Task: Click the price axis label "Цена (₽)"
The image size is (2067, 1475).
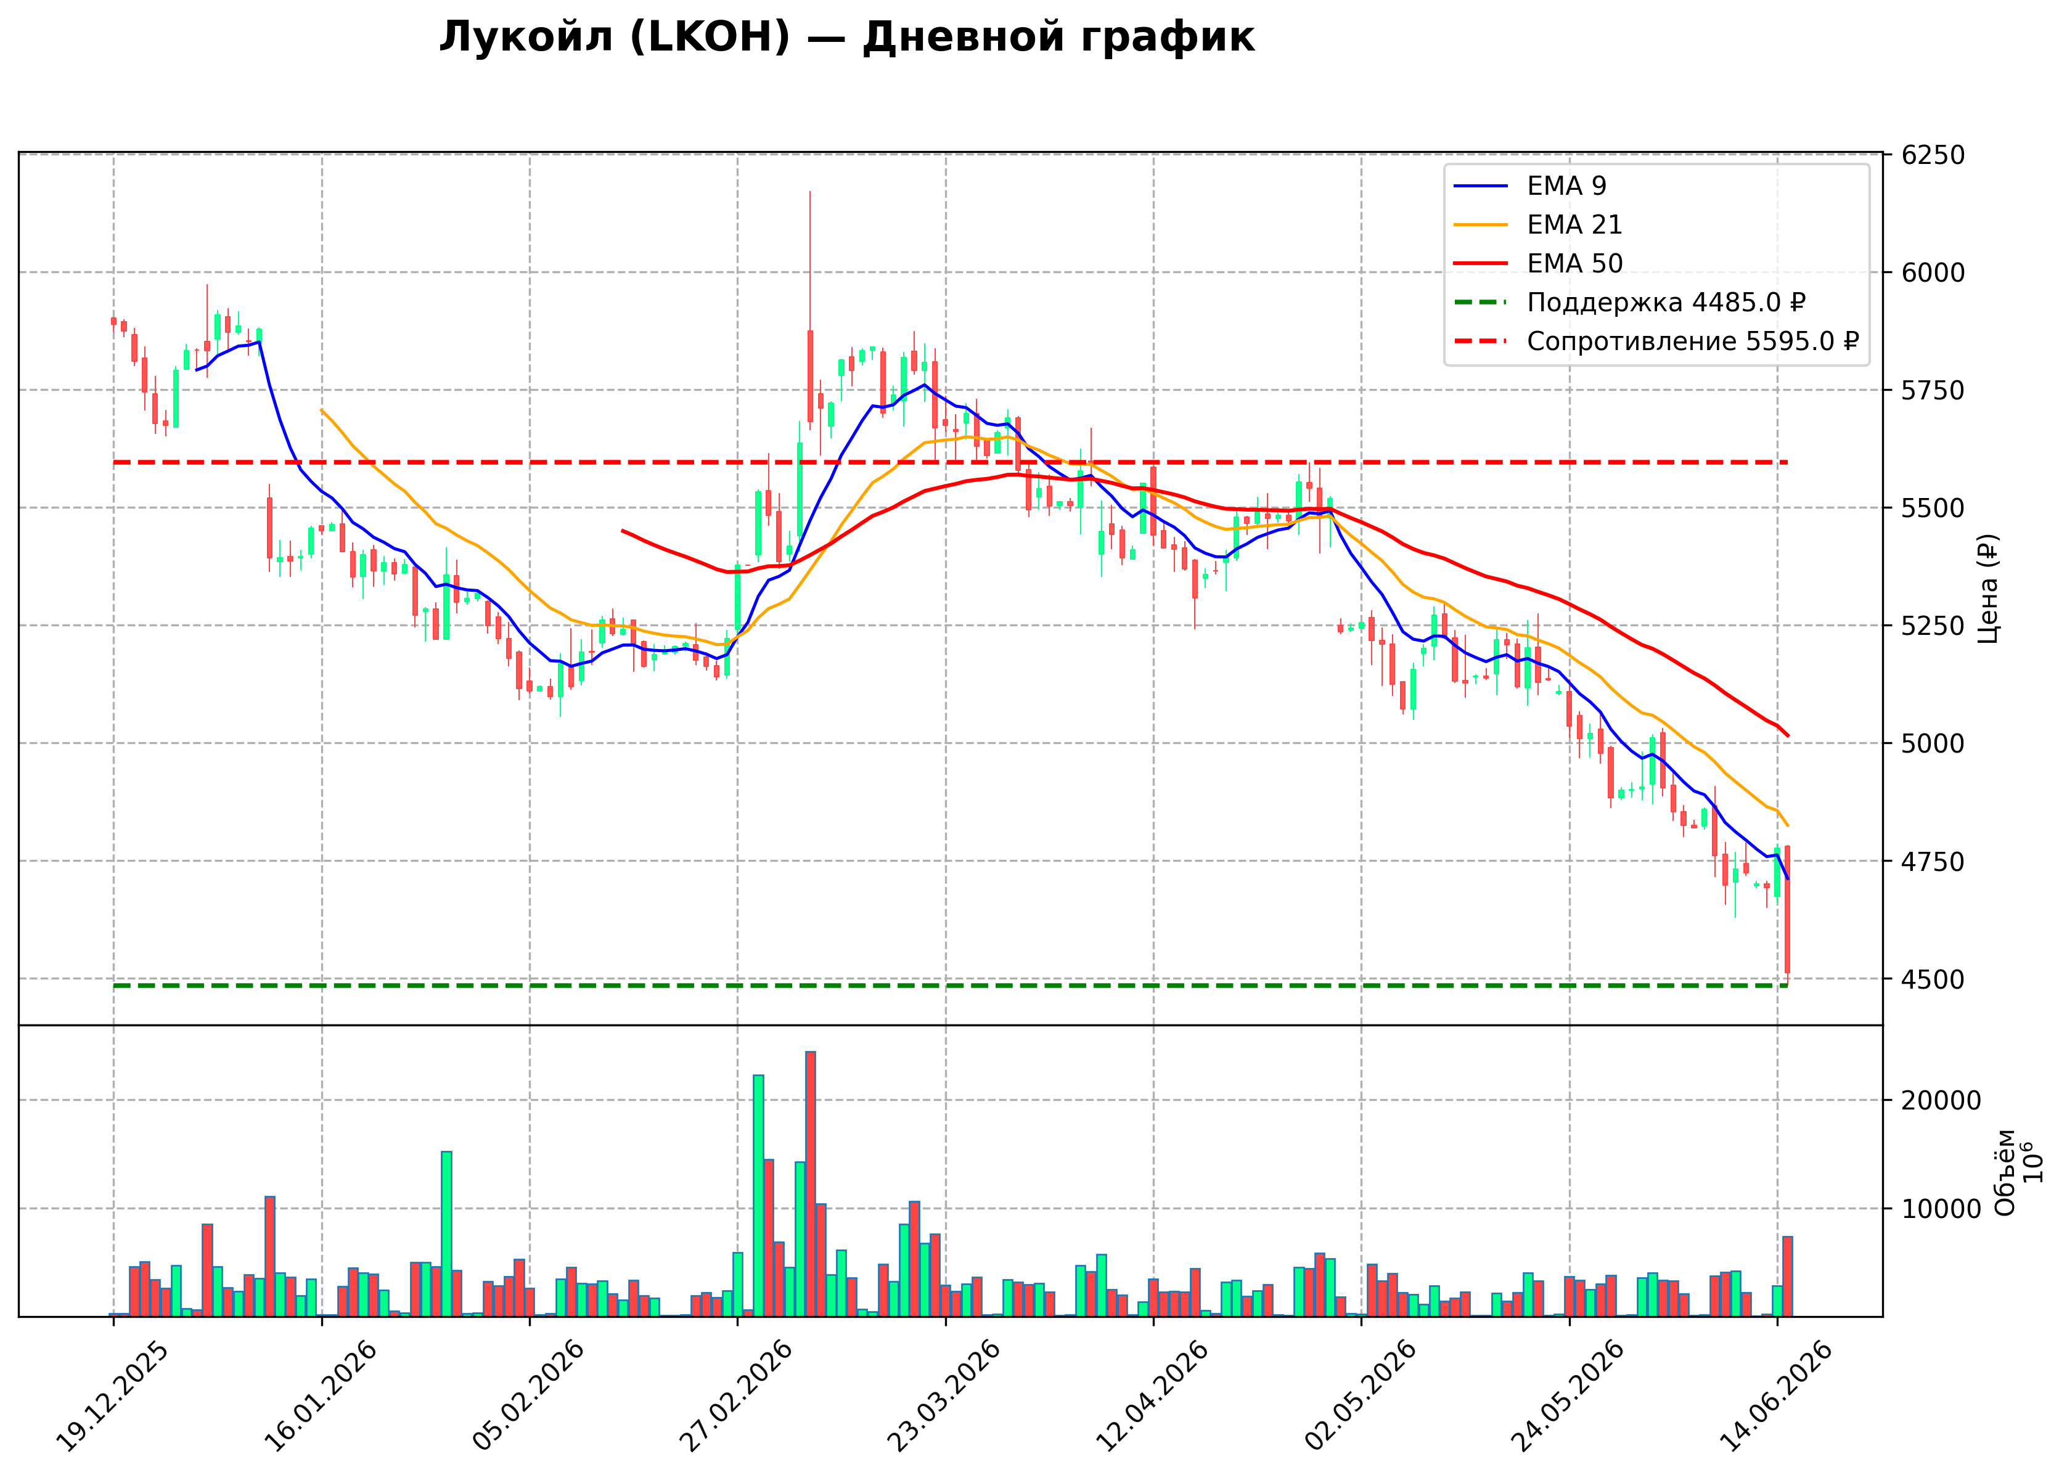Action: click(1988, 589)
